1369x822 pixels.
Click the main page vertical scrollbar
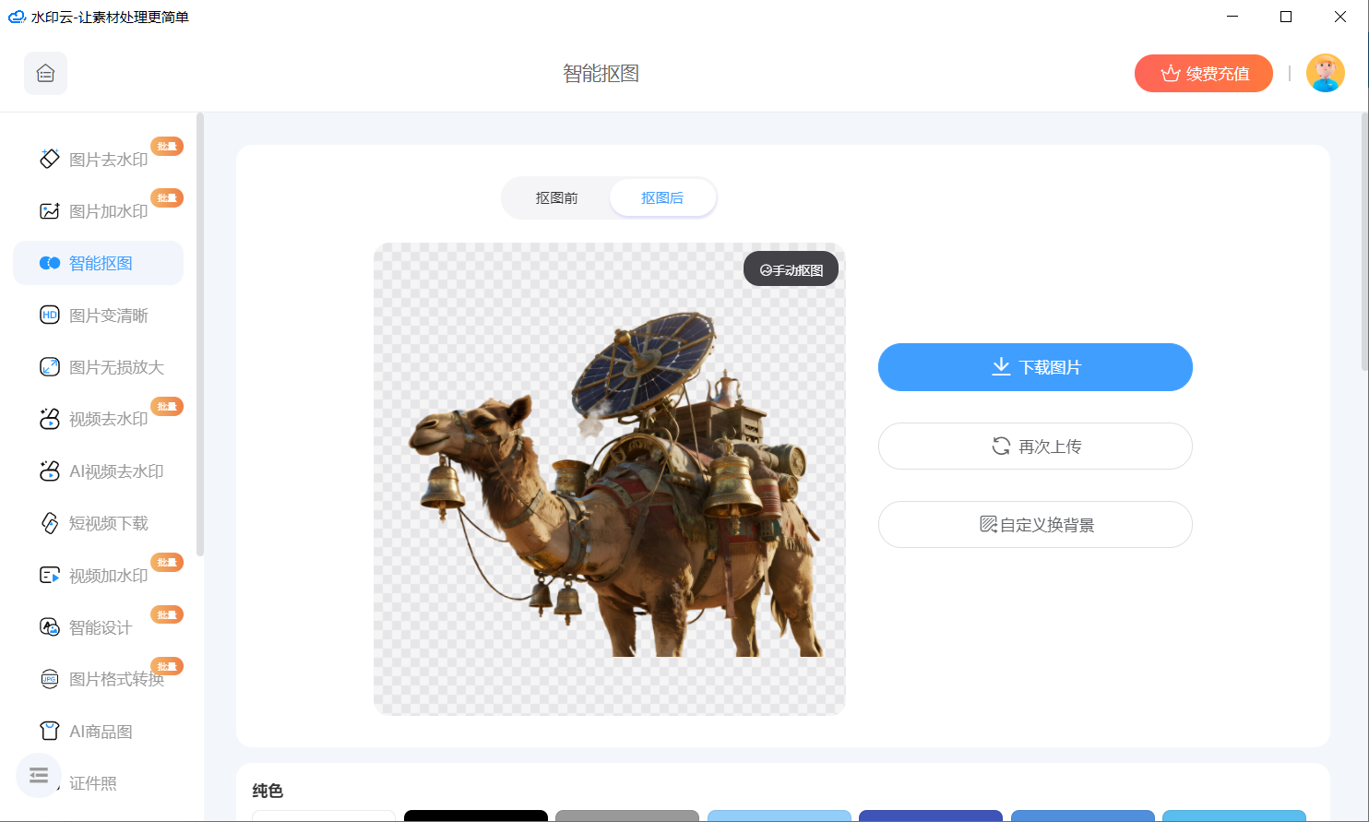(x=1364, y=242)
